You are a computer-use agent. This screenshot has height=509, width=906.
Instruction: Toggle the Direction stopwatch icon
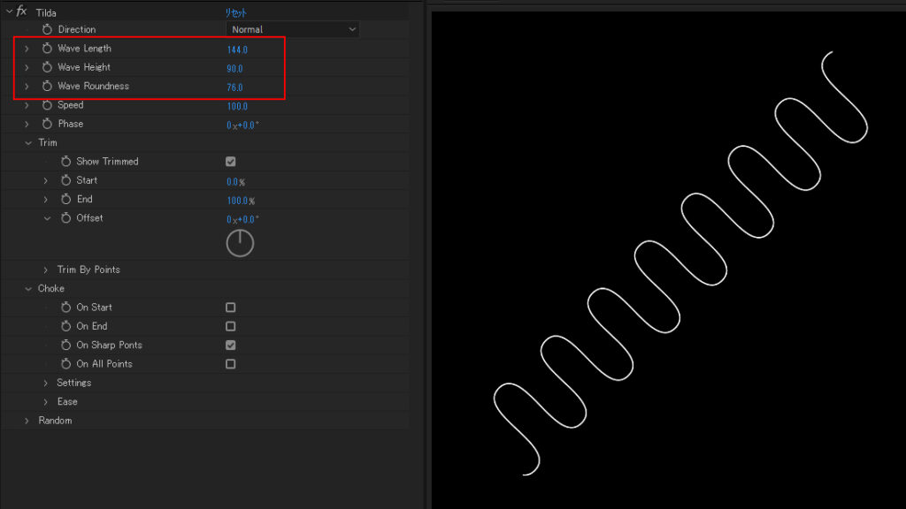[x=48, y=29]
